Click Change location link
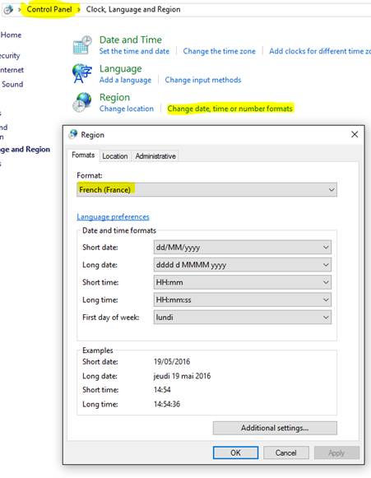The height and width of the screenshot is (478, 371). (127, 109)
